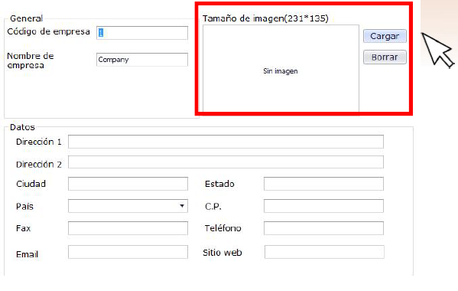Screen dimensions: 458x291
Task: Click the Código de empresa field
Action: 142,33
